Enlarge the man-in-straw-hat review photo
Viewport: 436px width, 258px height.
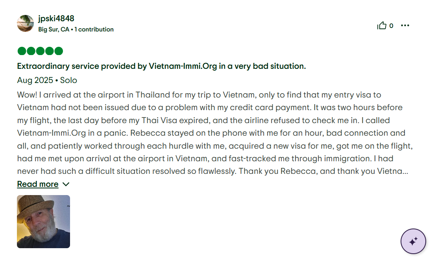(43, 221)
